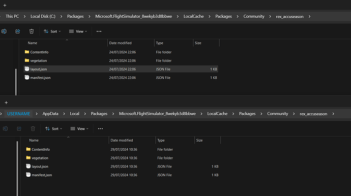Click 'vegetation' name in top window list
The width and height of the screenshot is (351, 196).
[x=39, y=60]
